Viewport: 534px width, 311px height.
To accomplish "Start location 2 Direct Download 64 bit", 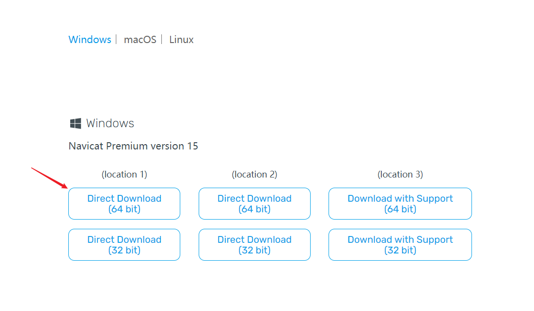I will pyautogui.click(x=254, y=204).
